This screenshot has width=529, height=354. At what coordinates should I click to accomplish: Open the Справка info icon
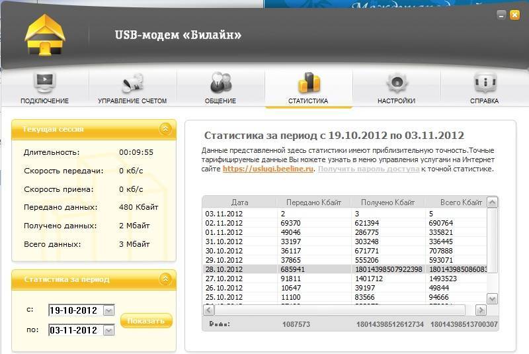485,83
